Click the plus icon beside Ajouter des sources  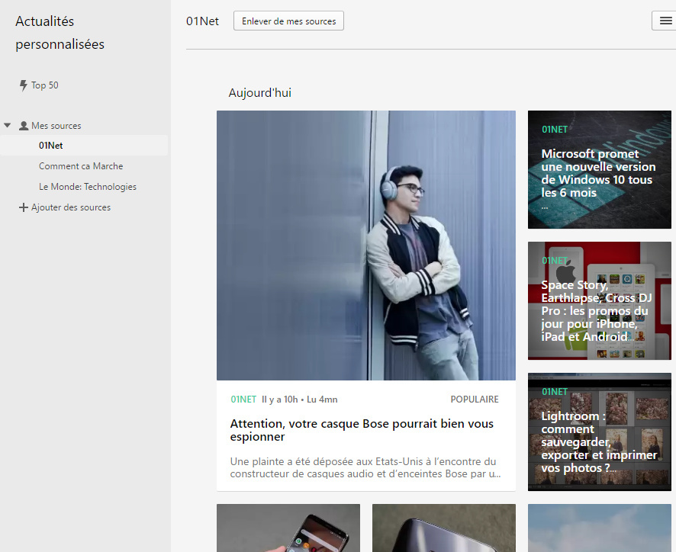point(23,207)
